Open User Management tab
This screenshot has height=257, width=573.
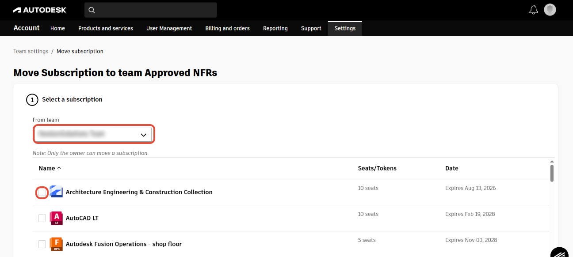coord(169,28)
